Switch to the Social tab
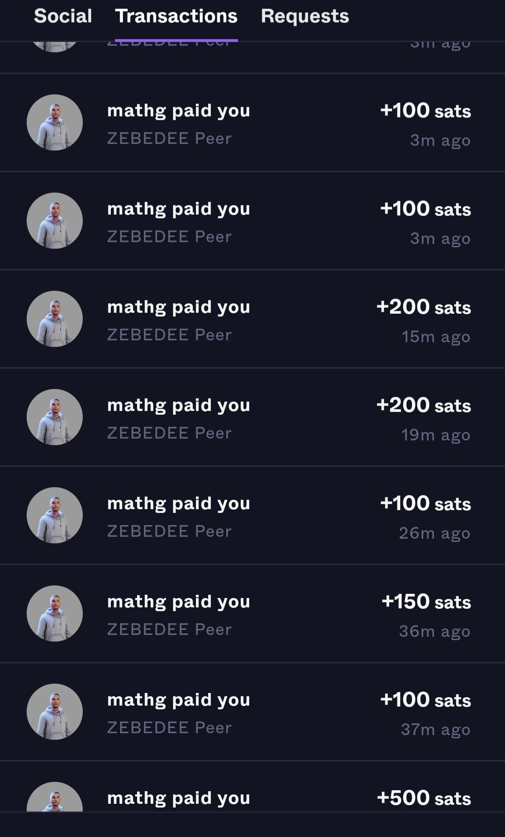505x837 pixels. (63, 16)
